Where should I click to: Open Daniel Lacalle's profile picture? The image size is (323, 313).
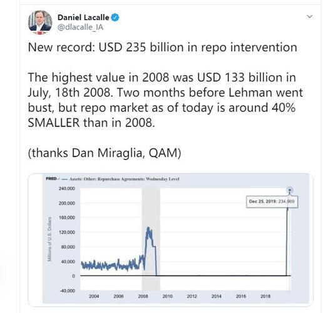[x=40, y=22]
